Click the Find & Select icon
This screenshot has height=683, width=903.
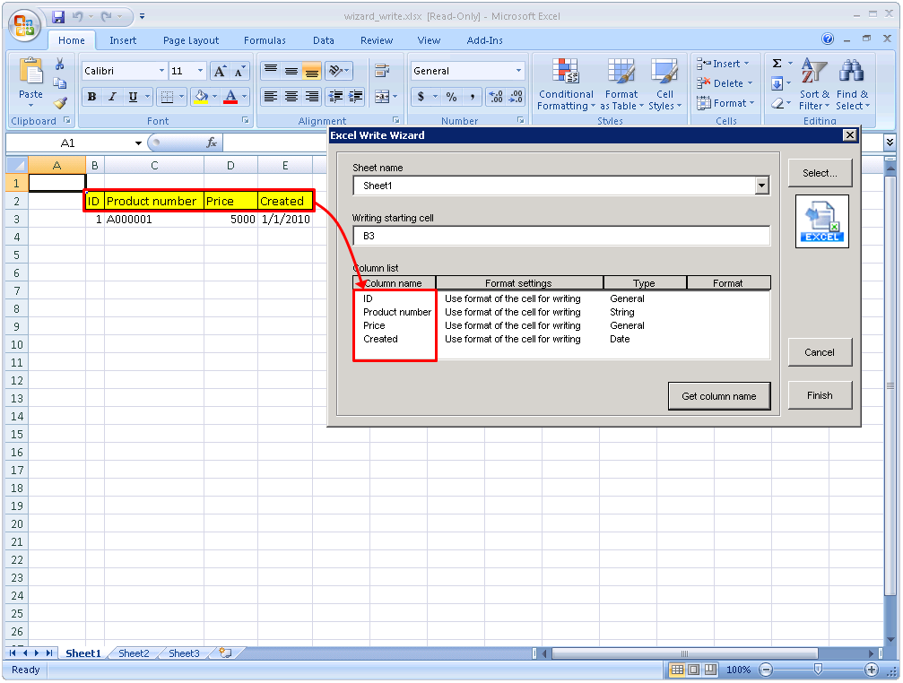(x=850, y=85)
